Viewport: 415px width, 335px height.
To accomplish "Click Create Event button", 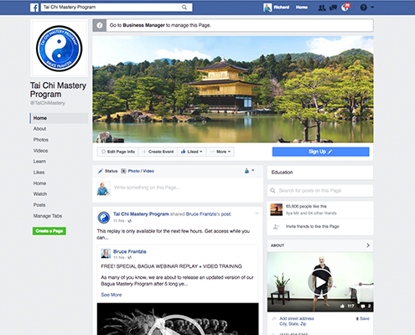I will click(158, 152).
